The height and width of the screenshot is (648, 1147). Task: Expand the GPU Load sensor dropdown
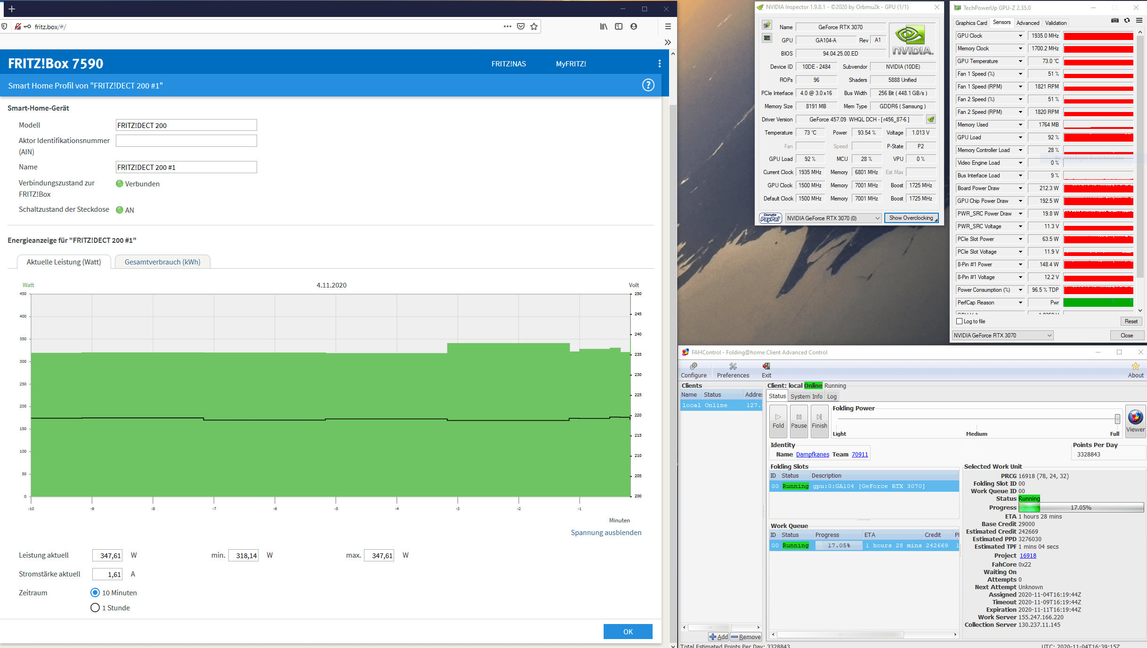coord(1020,137)
